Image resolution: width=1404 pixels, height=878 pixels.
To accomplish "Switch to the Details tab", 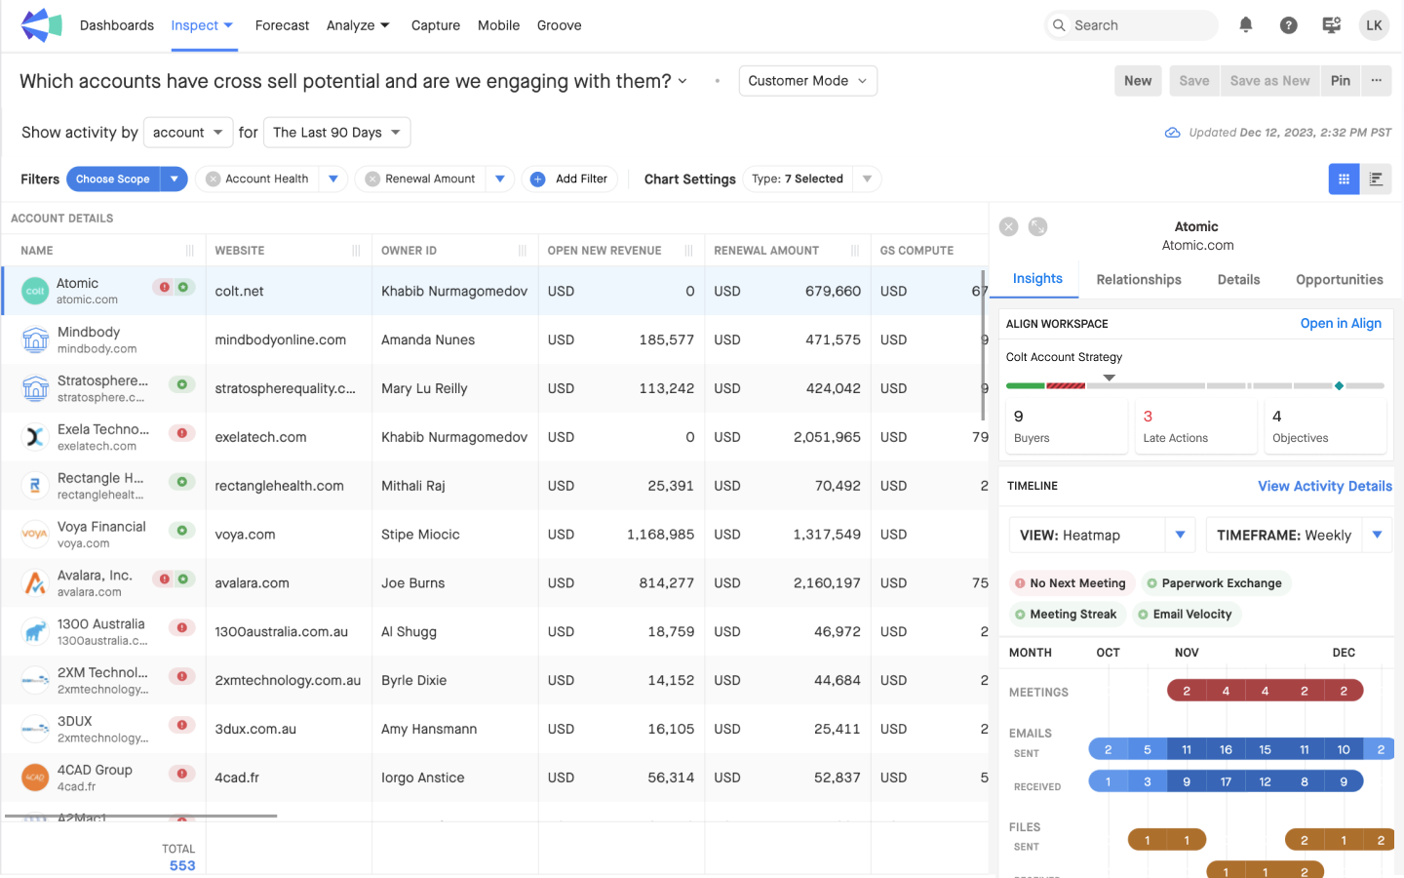I will tap(1239, 280).
